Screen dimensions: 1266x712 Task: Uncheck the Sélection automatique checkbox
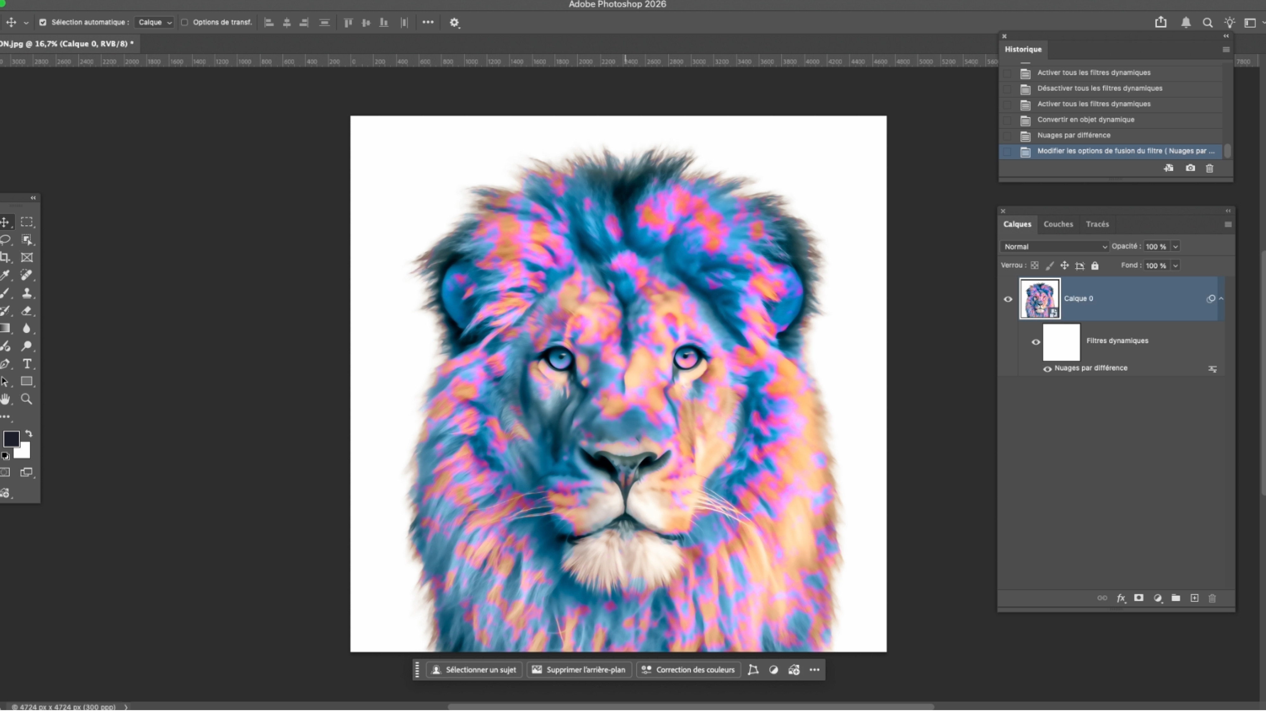tap(43, 22)
